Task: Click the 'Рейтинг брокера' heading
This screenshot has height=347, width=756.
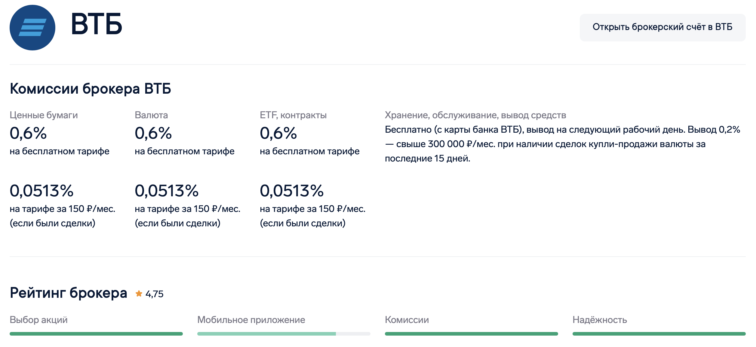Action: [x=69, y=293]
